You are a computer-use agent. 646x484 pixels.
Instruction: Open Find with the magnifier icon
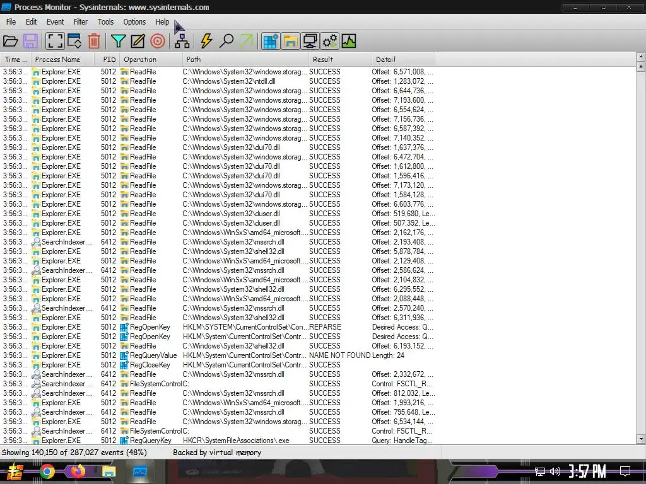[x=226, y=41]
